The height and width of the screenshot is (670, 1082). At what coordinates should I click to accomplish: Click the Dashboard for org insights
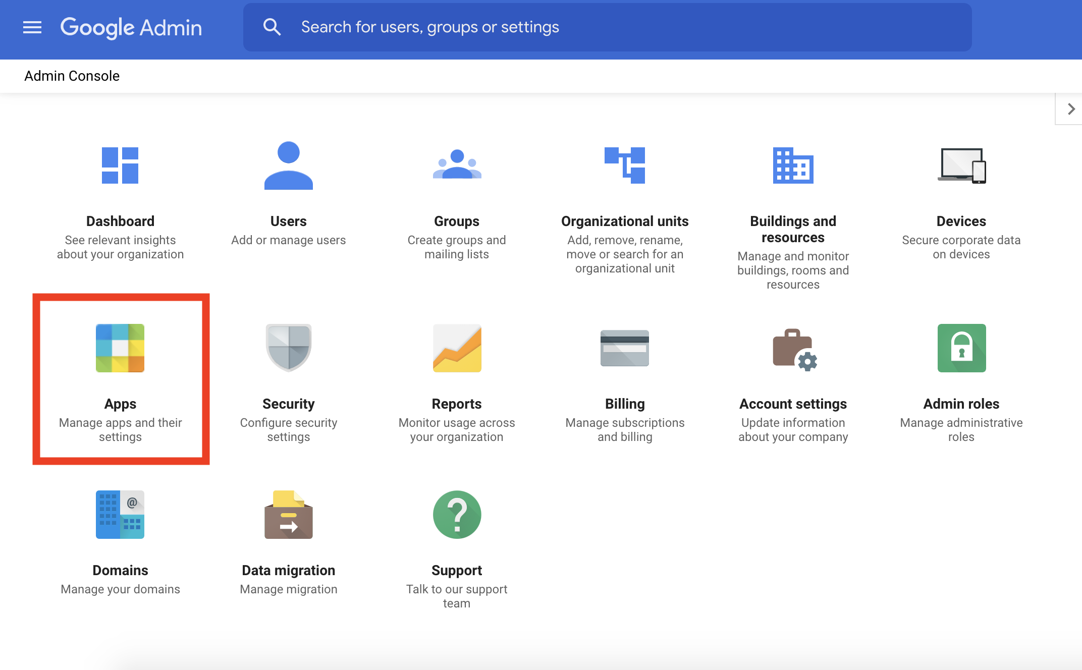coord(120,201)
